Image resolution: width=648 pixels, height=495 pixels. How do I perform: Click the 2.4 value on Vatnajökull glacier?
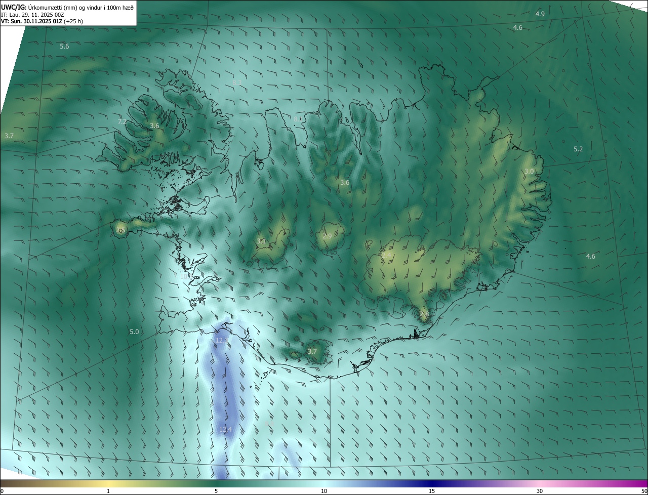pyautogui.click(x=386, y=256)
